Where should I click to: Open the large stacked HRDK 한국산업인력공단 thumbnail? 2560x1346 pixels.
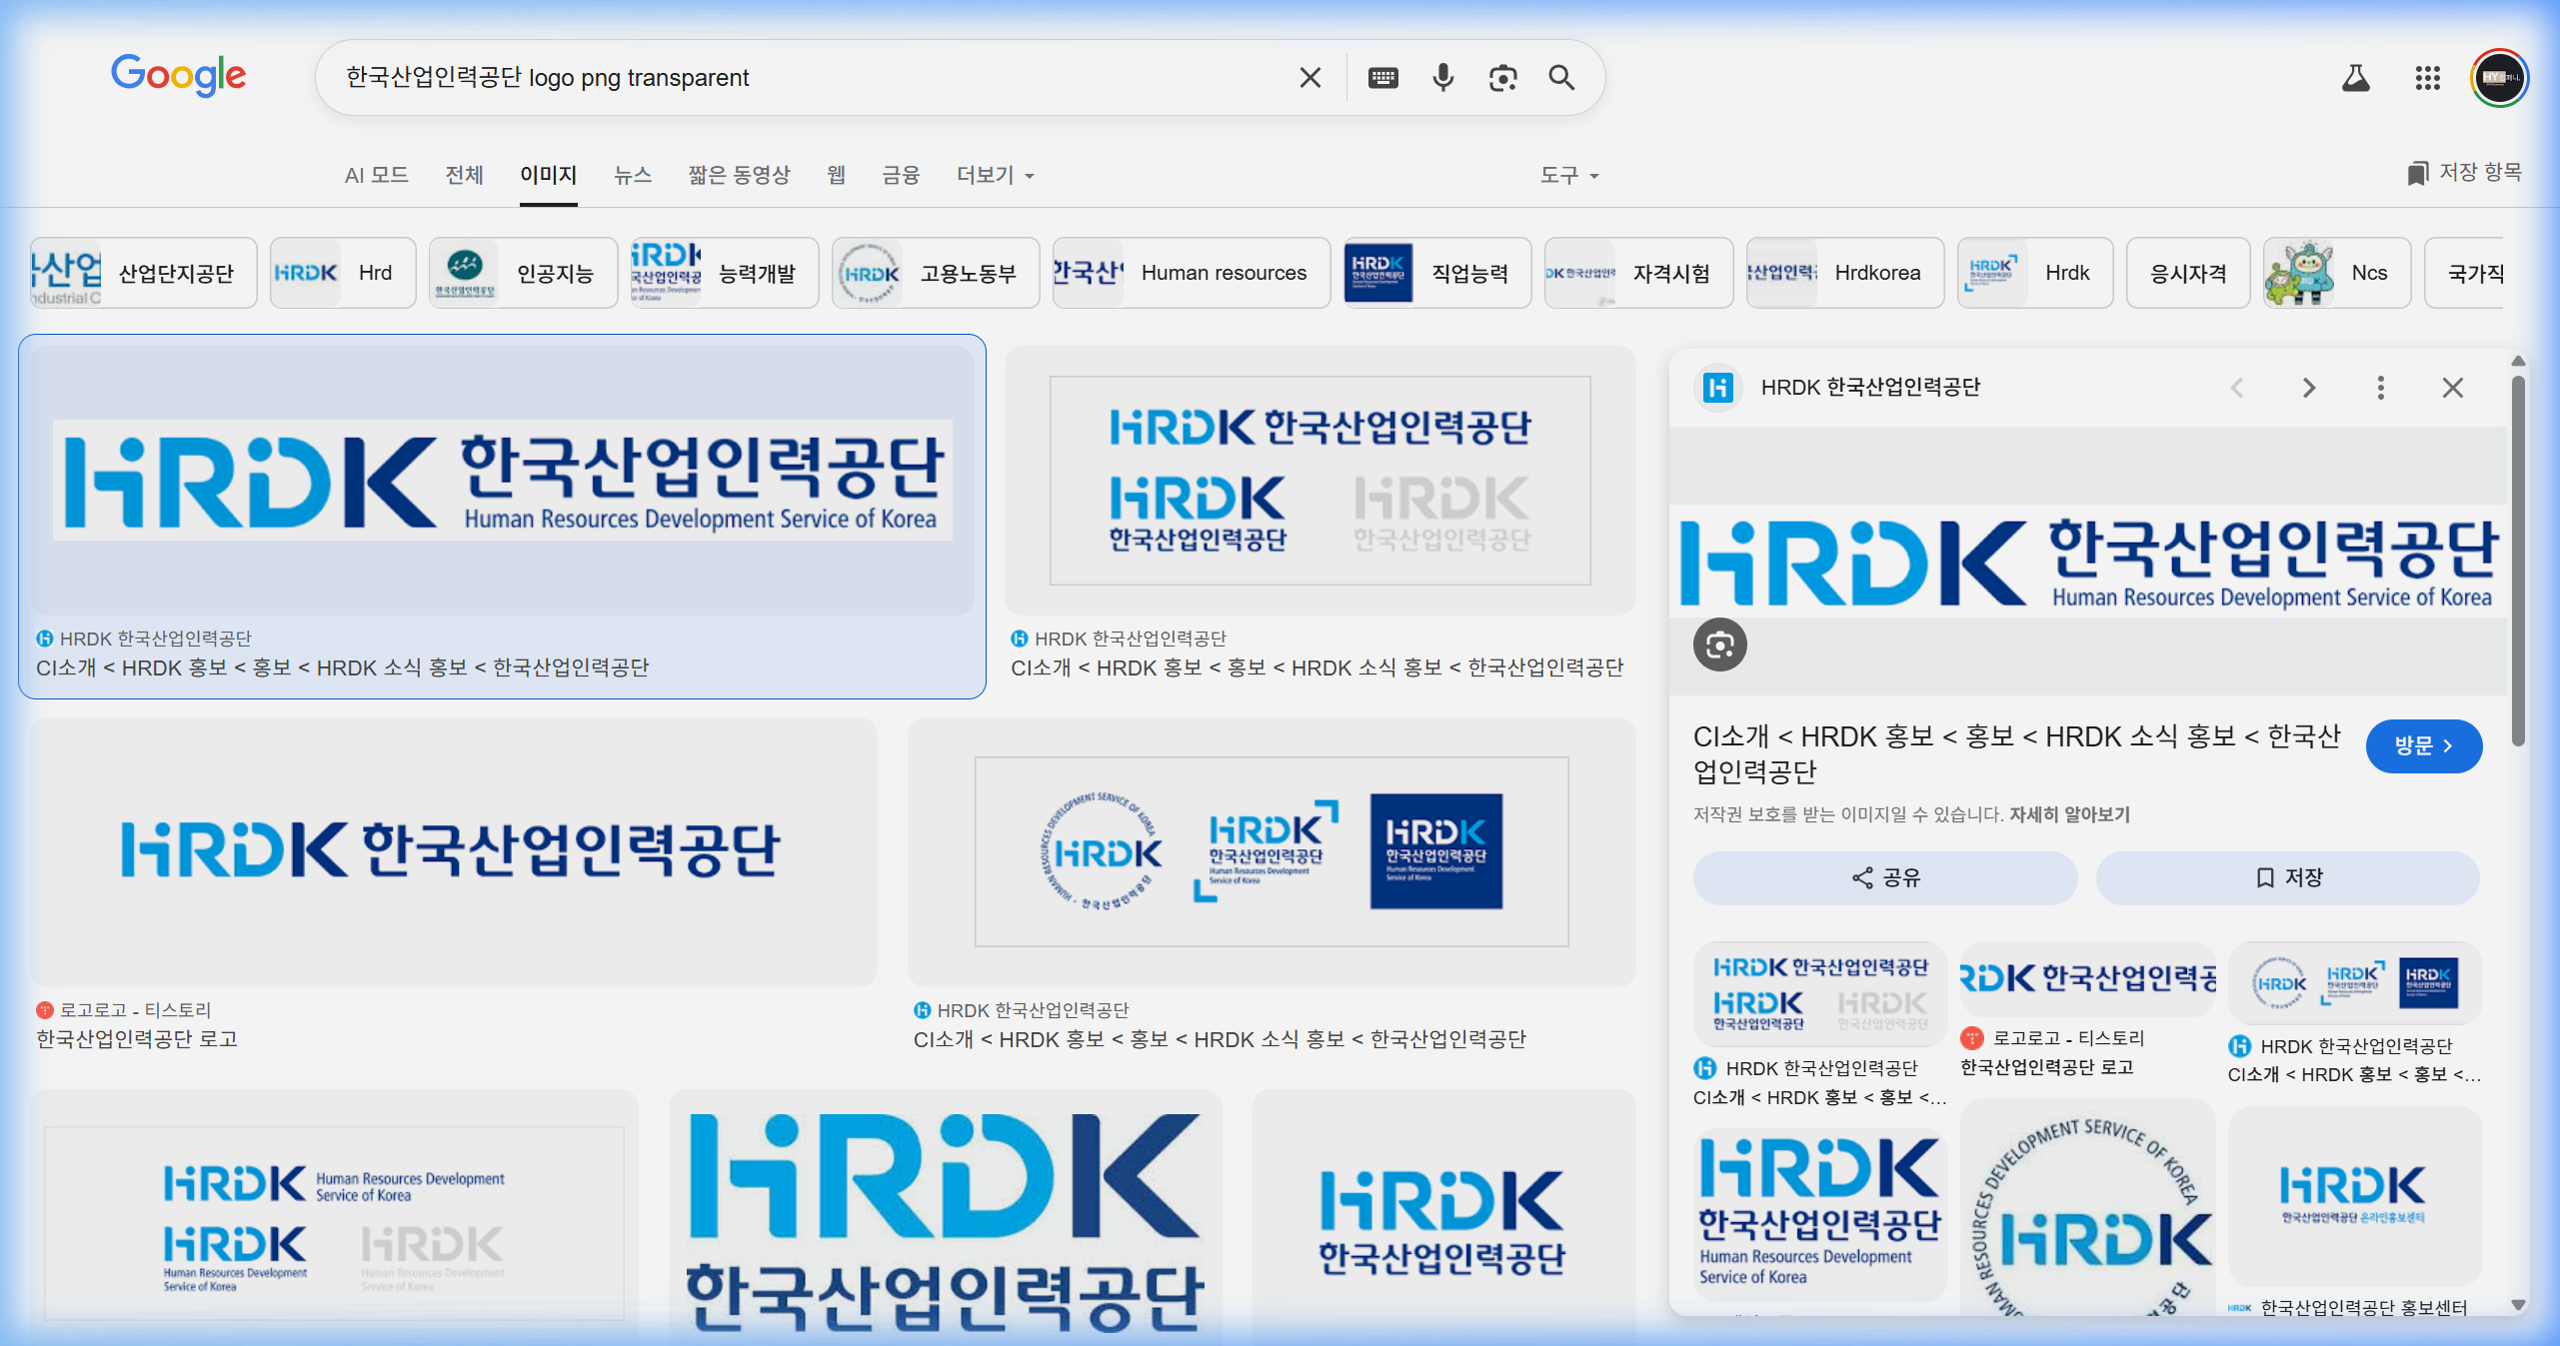coord(945,1217)
